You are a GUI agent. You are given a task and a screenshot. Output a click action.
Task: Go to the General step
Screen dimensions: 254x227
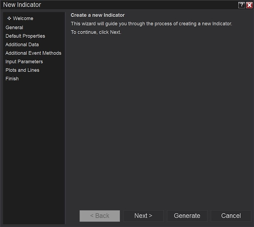(14, 28)
